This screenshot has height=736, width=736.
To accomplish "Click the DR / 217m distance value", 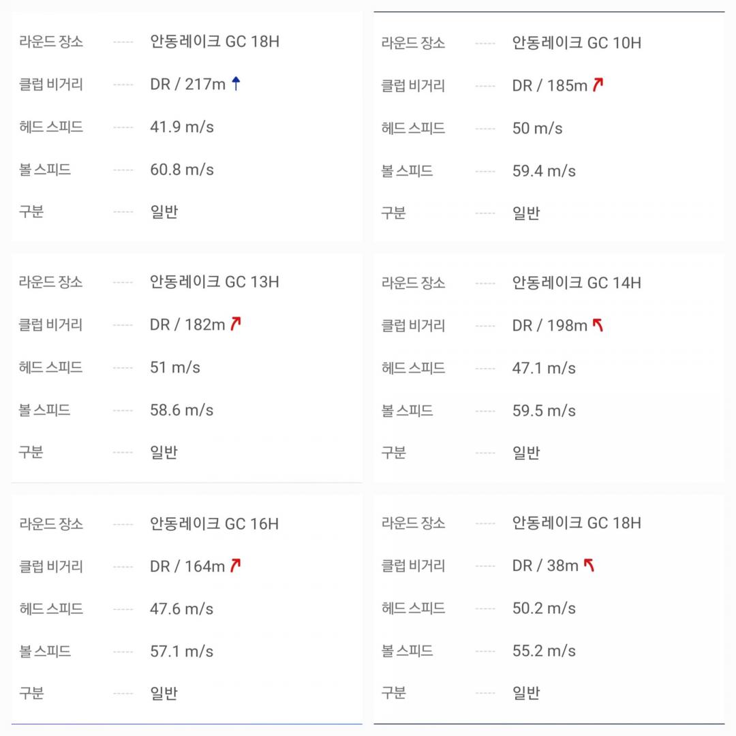I will [187, 85].
